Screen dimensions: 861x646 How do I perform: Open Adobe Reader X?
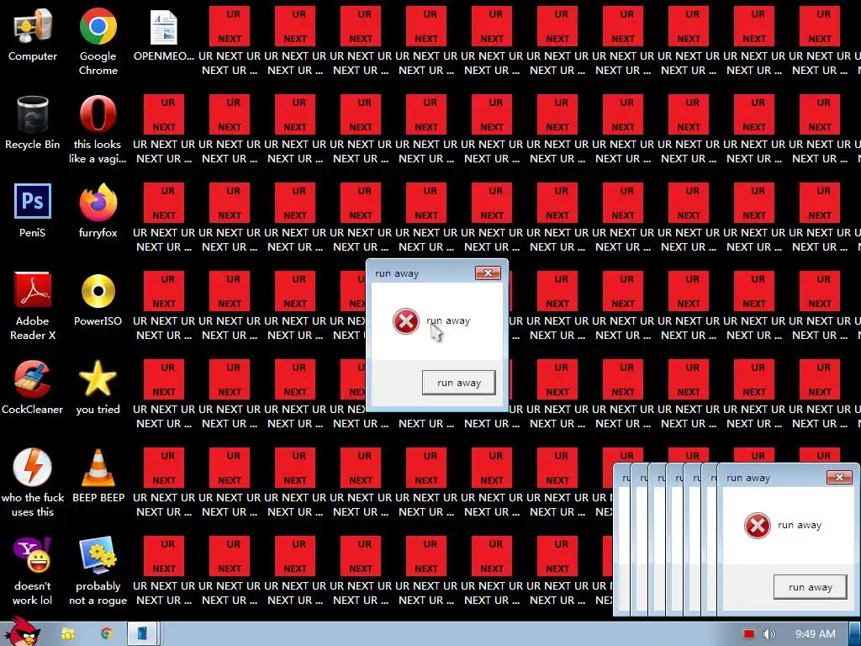pyautogui.click(x=33, y=306)
